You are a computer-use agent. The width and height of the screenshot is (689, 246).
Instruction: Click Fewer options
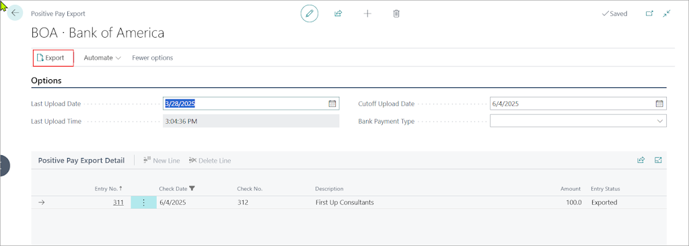pyautogui.click(x=153, y=58)
